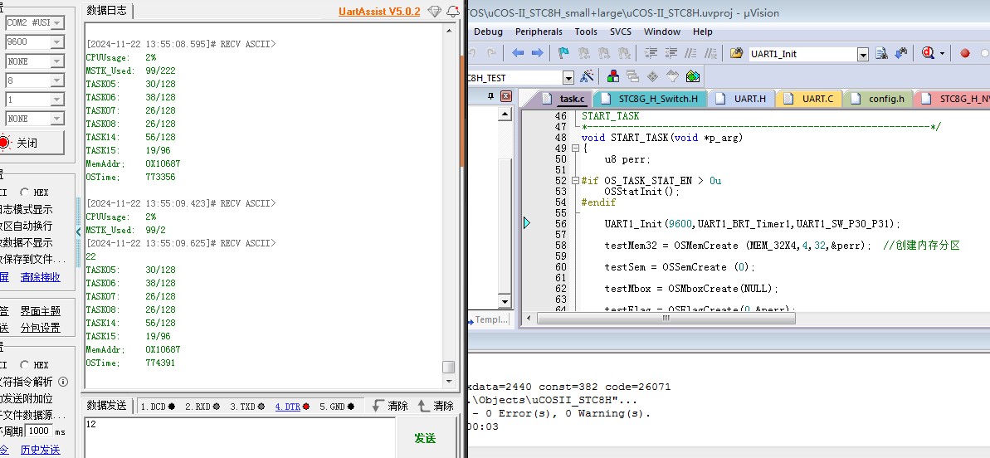Image resolution: width=990 pixels, height=458 pixels.
Task: Select HEX radio button above 符指令解析
Action: coord(25,364)
